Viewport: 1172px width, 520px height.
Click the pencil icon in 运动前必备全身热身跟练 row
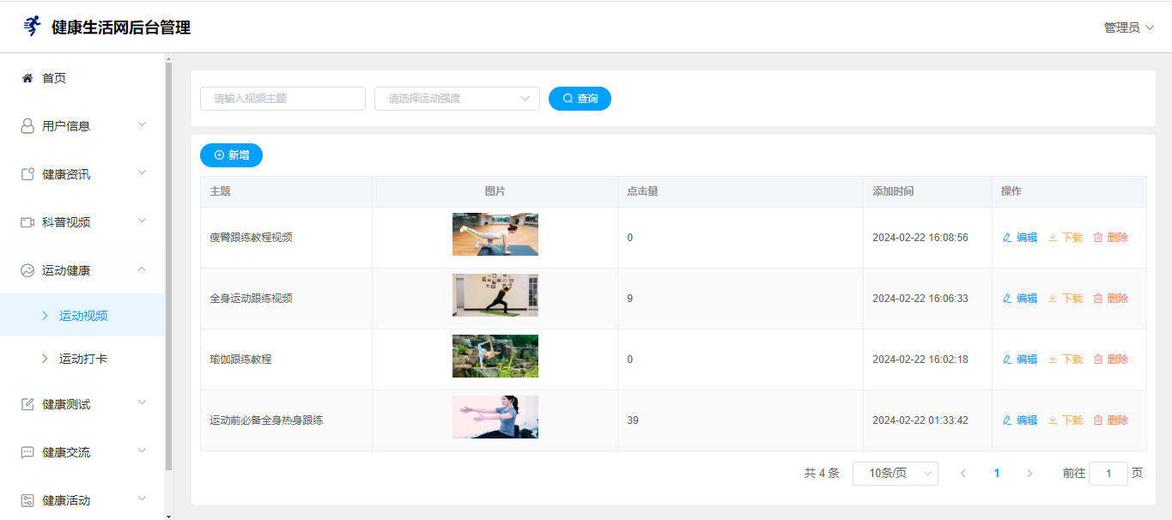(1008, 420)
